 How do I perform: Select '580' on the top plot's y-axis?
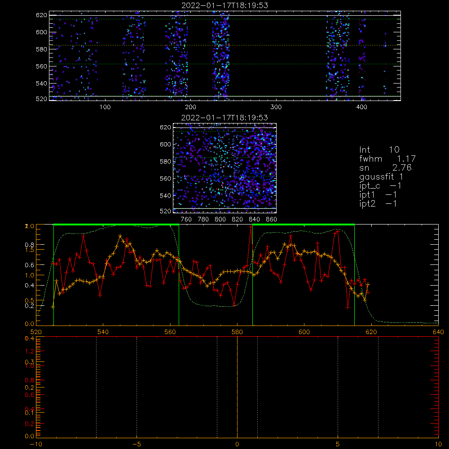pos(41,49)
